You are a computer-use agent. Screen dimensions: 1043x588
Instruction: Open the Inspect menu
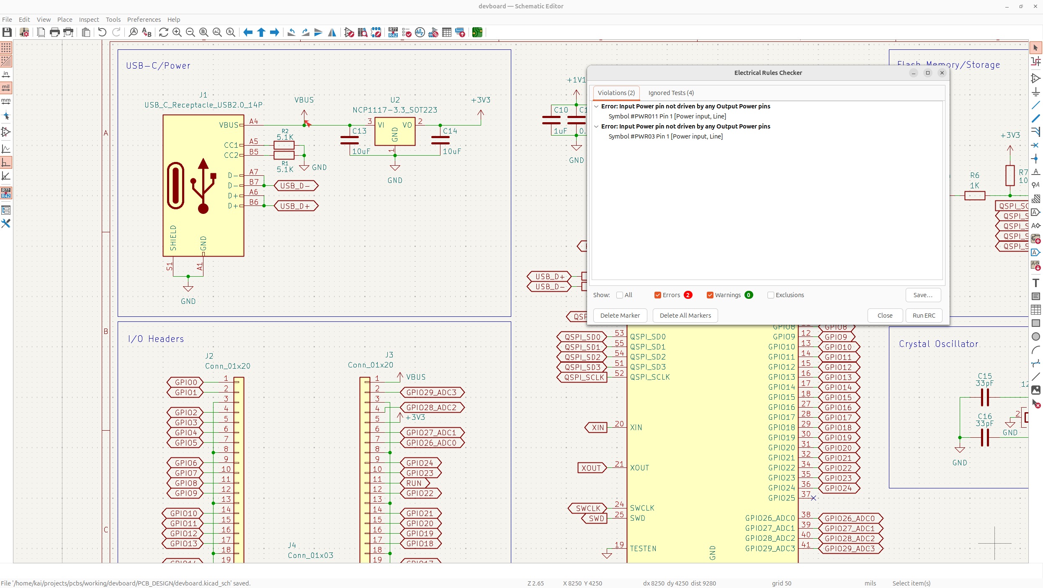[89, 20]
